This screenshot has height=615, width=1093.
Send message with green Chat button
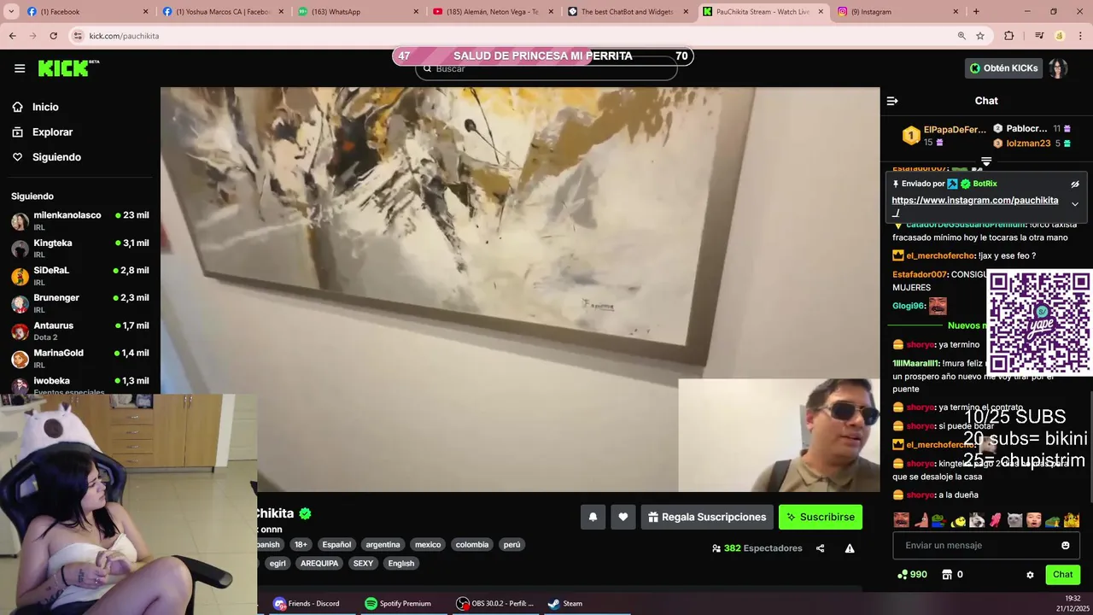tap(1062, 575)
